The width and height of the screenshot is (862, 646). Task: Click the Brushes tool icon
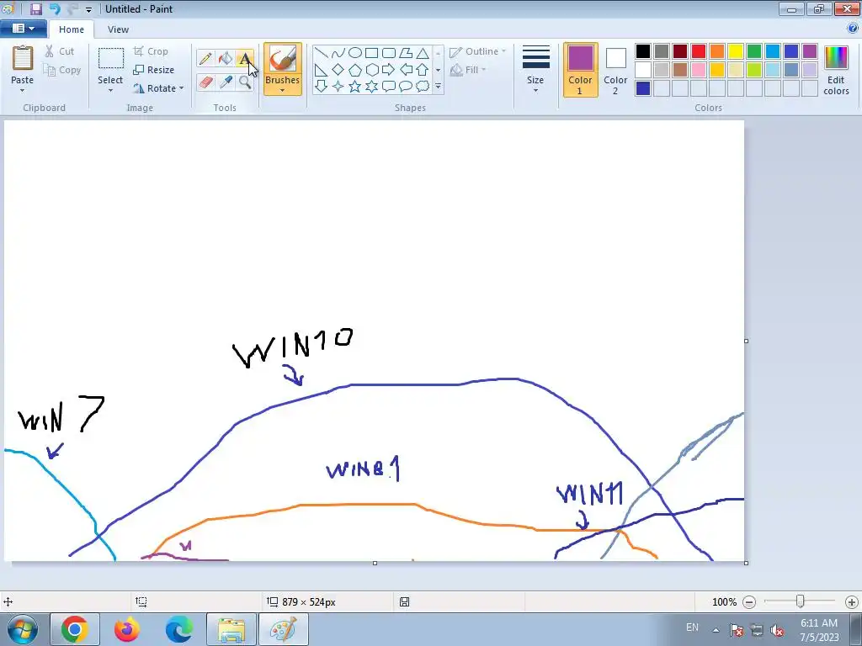tap(283, 58)
